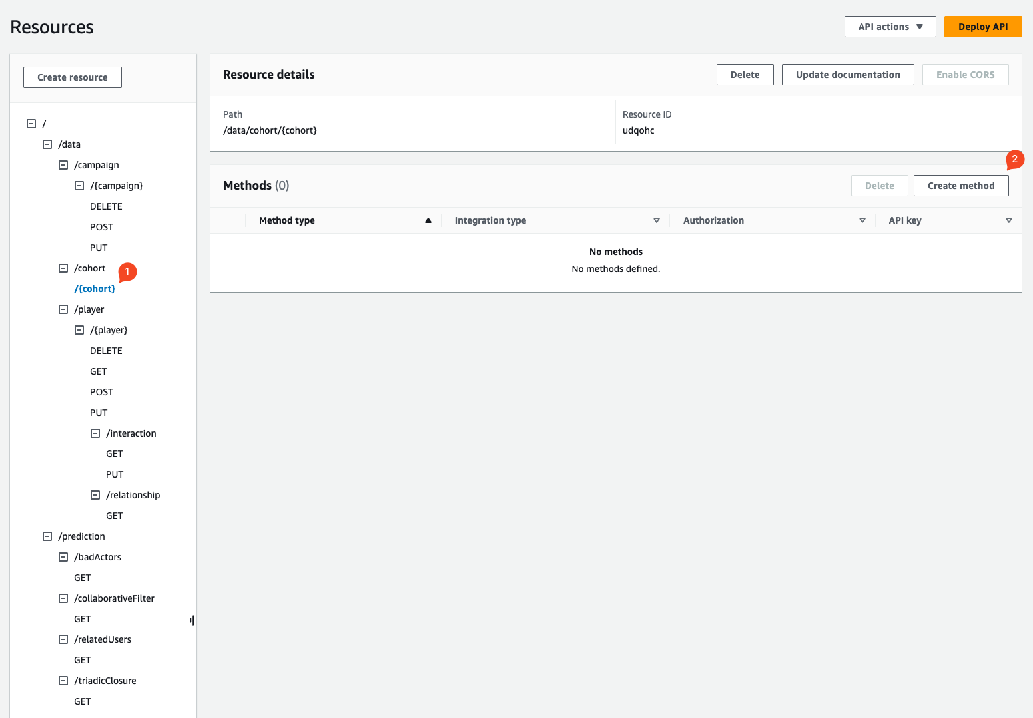Open the API actions dropdown
Viewport: 1033px width, 718px height.
pos(890,27)
